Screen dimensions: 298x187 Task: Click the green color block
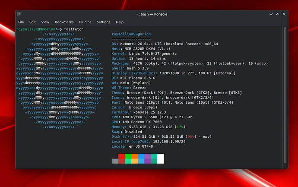tap(128, 158)
